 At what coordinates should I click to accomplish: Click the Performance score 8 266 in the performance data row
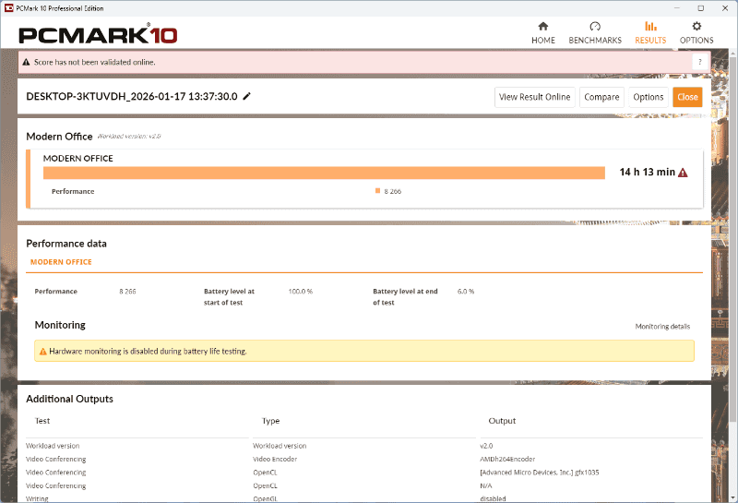(x=127, y=292)
